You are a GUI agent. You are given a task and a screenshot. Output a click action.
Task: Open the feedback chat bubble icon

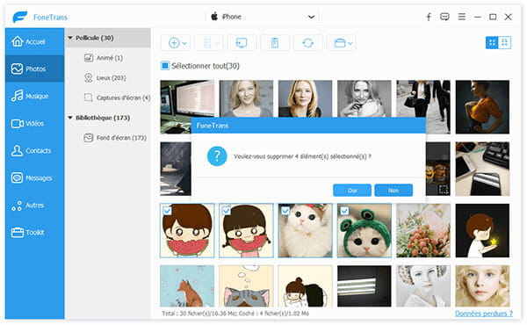tap(444, 17)
